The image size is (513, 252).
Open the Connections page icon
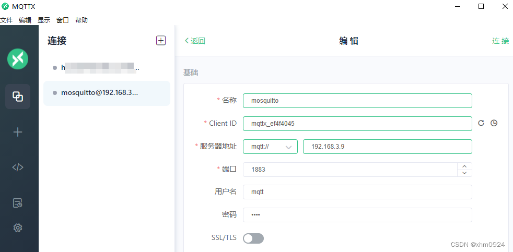click(18, 97)
